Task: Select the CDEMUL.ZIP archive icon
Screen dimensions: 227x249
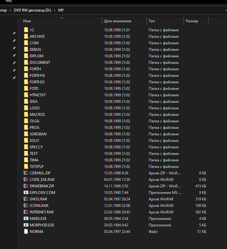Action: pos(26,173)
